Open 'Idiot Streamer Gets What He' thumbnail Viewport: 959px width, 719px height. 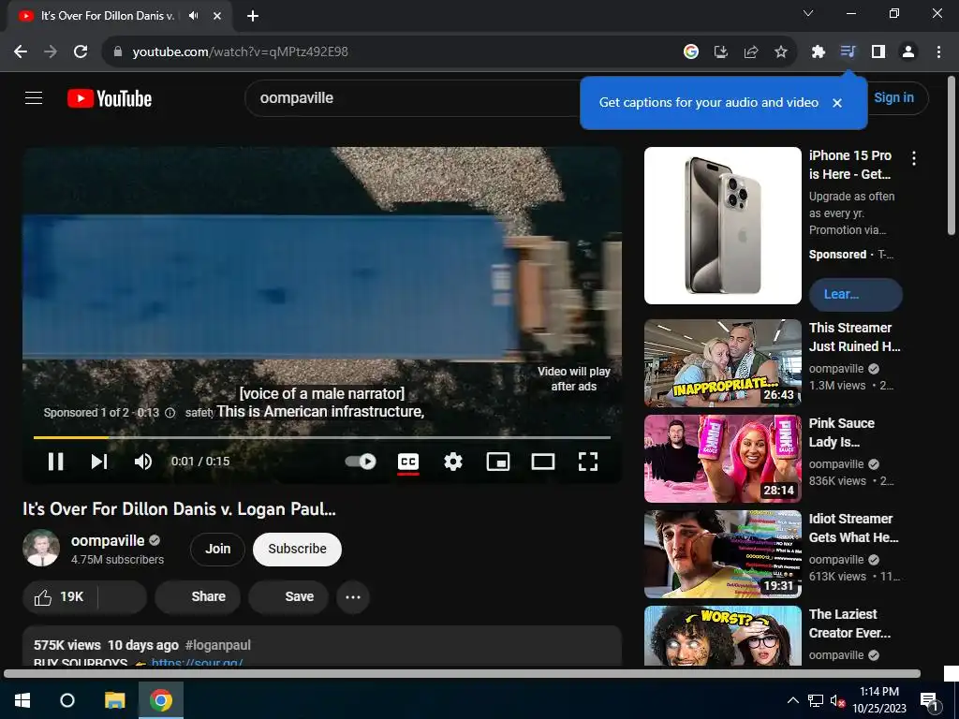(723, 554)
